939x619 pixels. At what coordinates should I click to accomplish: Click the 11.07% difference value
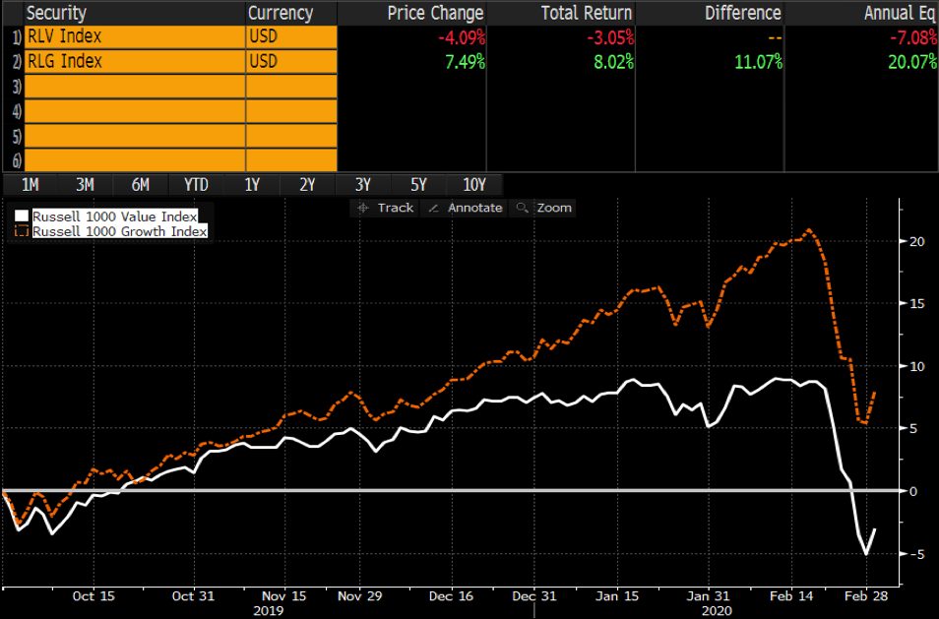tap(758, 62)
